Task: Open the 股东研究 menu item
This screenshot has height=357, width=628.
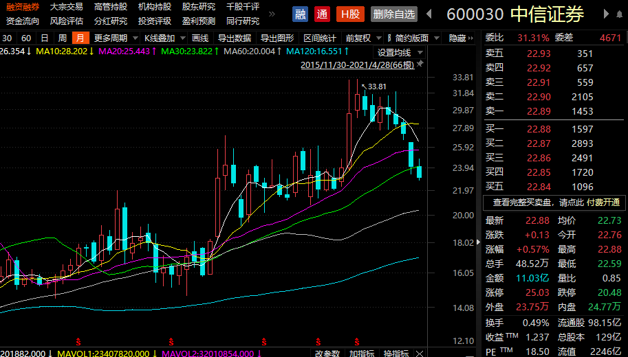Action: coord(199,6)
